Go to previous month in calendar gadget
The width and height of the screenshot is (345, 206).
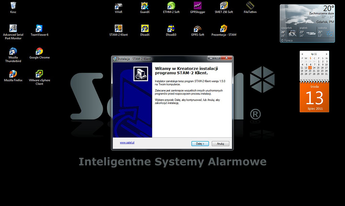click(x=302, y=54)
